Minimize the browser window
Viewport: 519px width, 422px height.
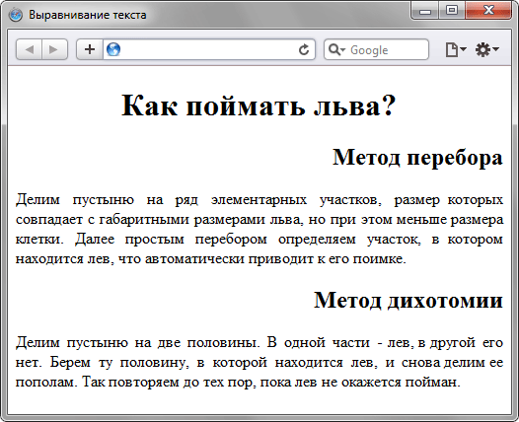425,11
